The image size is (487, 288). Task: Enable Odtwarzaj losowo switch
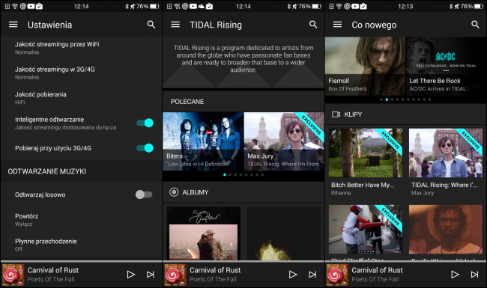(144, 194)
